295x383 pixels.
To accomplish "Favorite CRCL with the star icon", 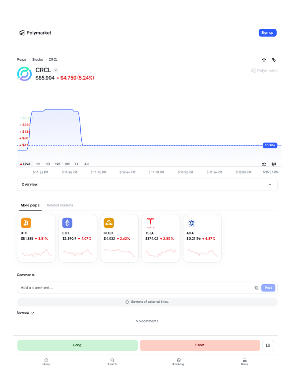I will point(264,60).
